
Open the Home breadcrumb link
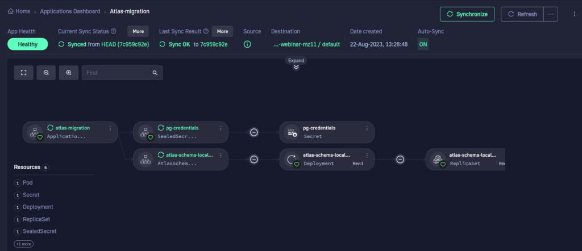point(19,11)
